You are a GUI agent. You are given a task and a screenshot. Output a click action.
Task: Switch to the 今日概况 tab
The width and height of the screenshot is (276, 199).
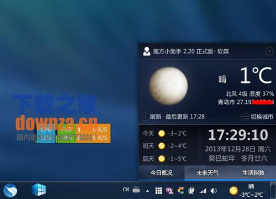161,172
